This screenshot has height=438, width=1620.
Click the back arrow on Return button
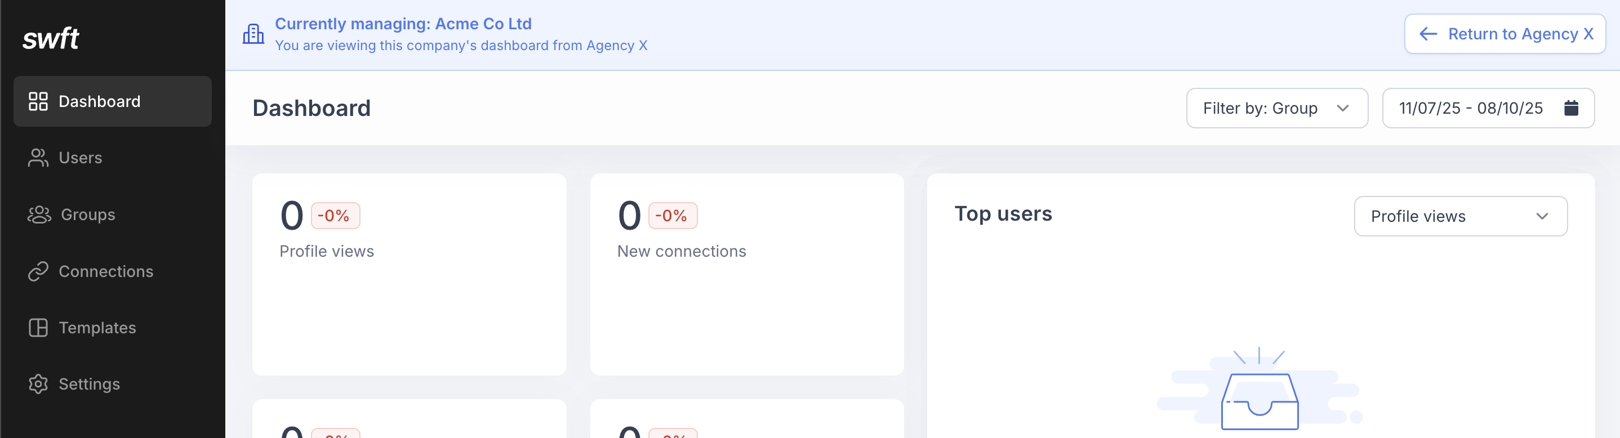click(x=1428, y=34)
